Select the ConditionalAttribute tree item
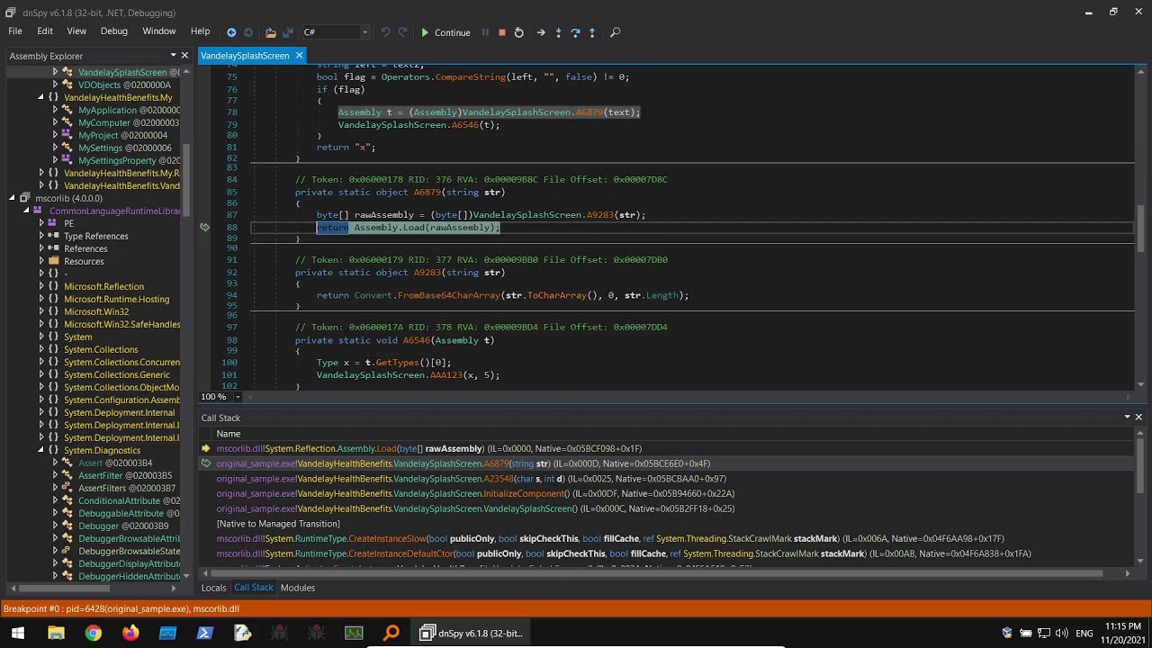Image resolution: width=1152 pixels, height=648 pixels. [129, 500]
